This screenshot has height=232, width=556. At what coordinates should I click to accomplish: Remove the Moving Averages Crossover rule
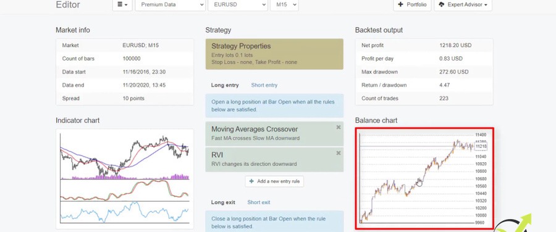[x=339, y=127]
